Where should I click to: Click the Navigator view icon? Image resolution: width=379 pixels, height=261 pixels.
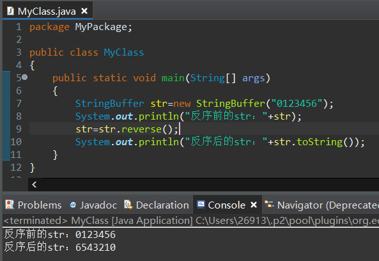click(x=269, y=205)
